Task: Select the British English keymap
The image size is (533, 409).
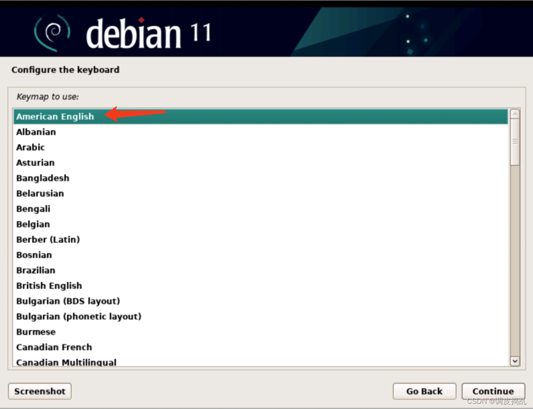Action: point(49,286)
